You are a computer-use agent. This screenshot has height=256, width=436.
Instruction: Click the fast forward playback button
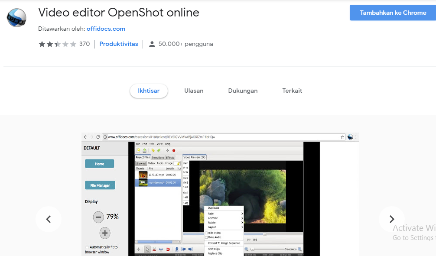tap(249, 240)
